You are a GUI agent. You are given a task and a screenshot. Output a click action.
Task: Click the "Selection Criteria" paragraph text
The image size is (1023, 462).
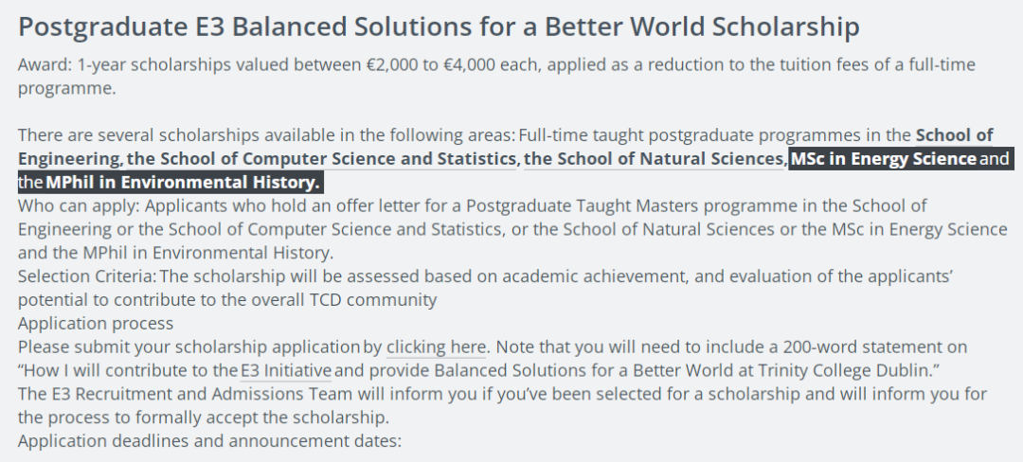click(x=486, y=288)
